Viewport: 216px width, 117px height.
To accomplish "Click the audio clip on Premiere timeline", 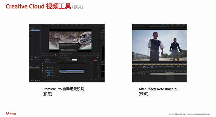I will coord(71,72).
